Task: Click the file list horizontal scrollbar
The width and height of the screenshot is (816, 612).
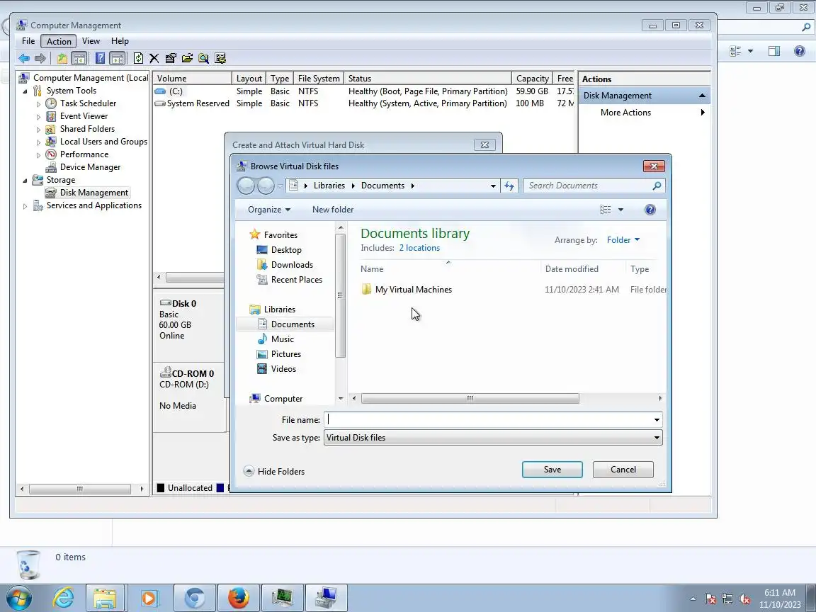Action: click(470, 399)
